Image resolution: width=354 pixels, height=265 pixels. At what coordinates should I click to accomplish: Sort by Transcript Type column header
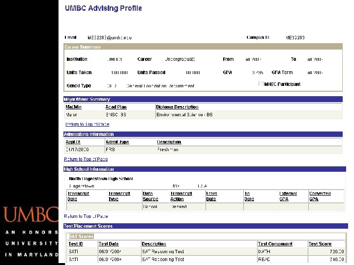pyautogui.click(x=119, y=196)
